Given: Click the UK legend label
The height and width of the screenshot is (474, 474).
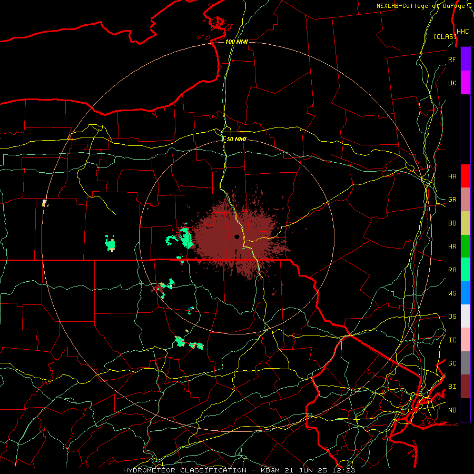Looking at the screenshot, I should click(452, 83).
